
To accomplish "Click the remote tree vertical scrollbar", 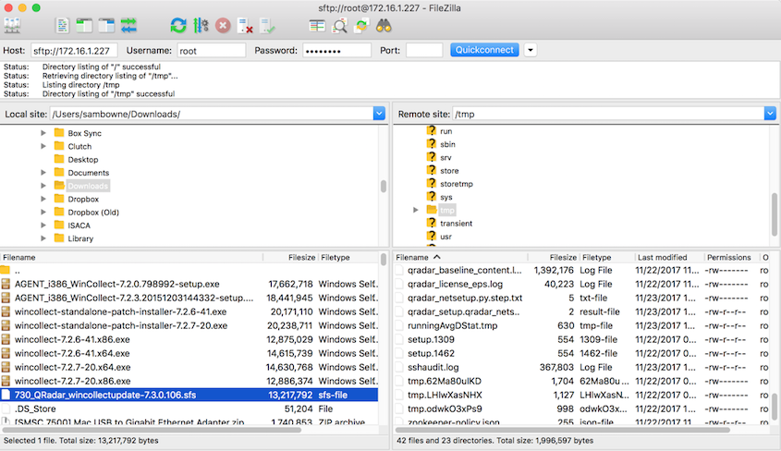I will (775, 213).
